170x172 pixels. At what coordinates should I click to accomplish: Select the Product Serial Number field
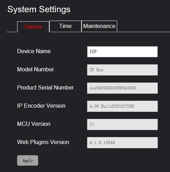click(122, 88)
